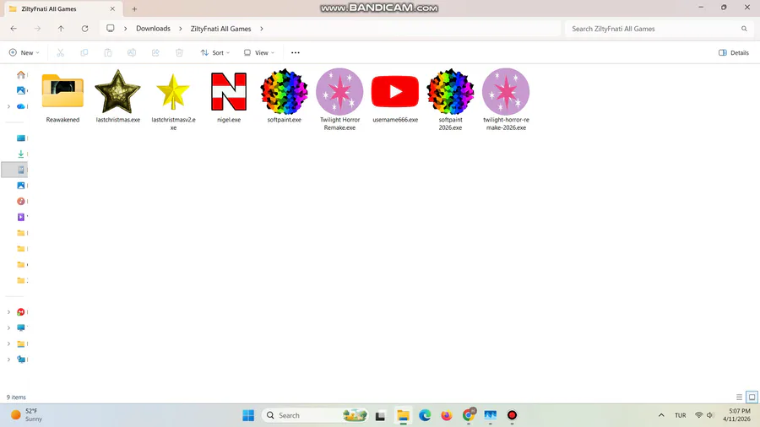Open File Explorer from taskbar
The width and height of the screenshot is (760, 427).
click(403, 415)
